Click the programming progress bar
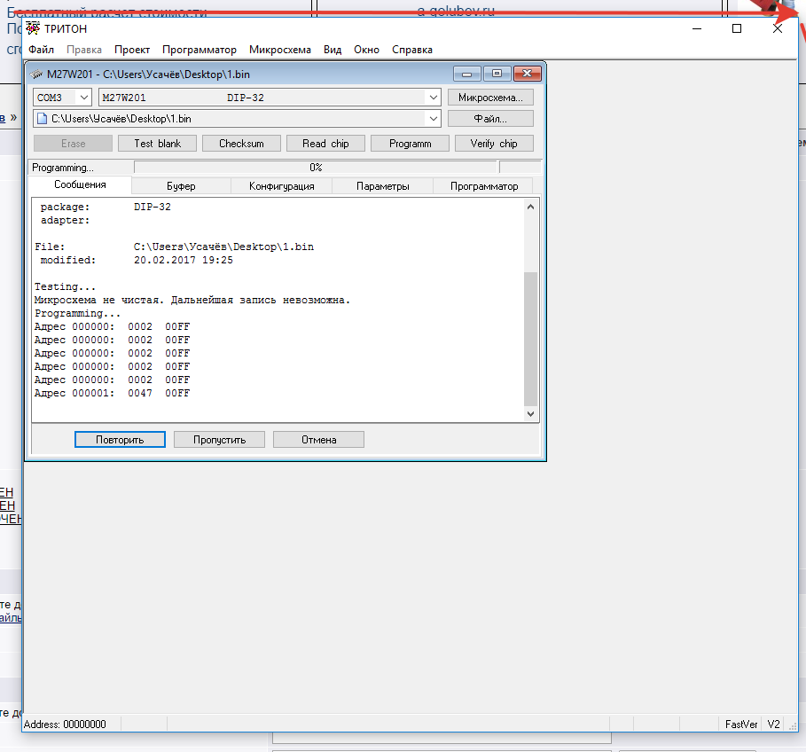 pyautogui.click(x=316, y=167)
